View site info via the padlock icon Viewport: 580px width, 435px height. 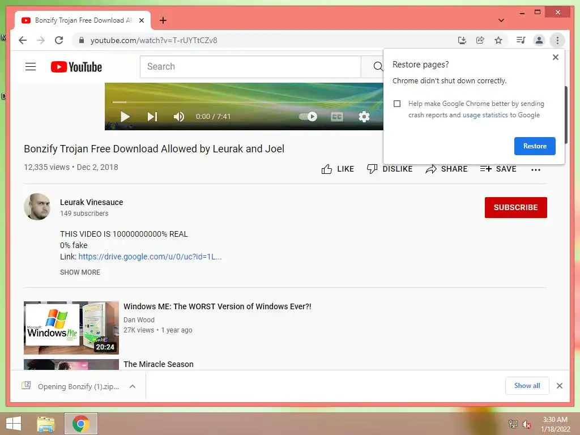(x=82, y=40)
